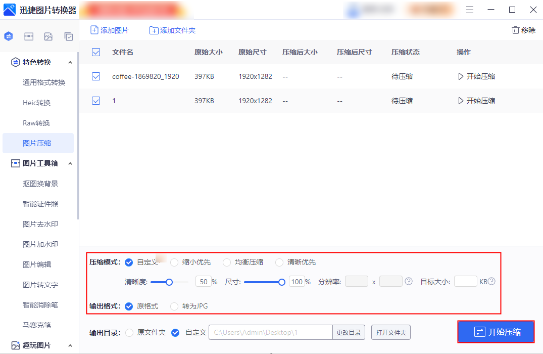Click 更改目录 button
Screen dimensions: 543x354
pyautogui.click(x=349, y=332)
